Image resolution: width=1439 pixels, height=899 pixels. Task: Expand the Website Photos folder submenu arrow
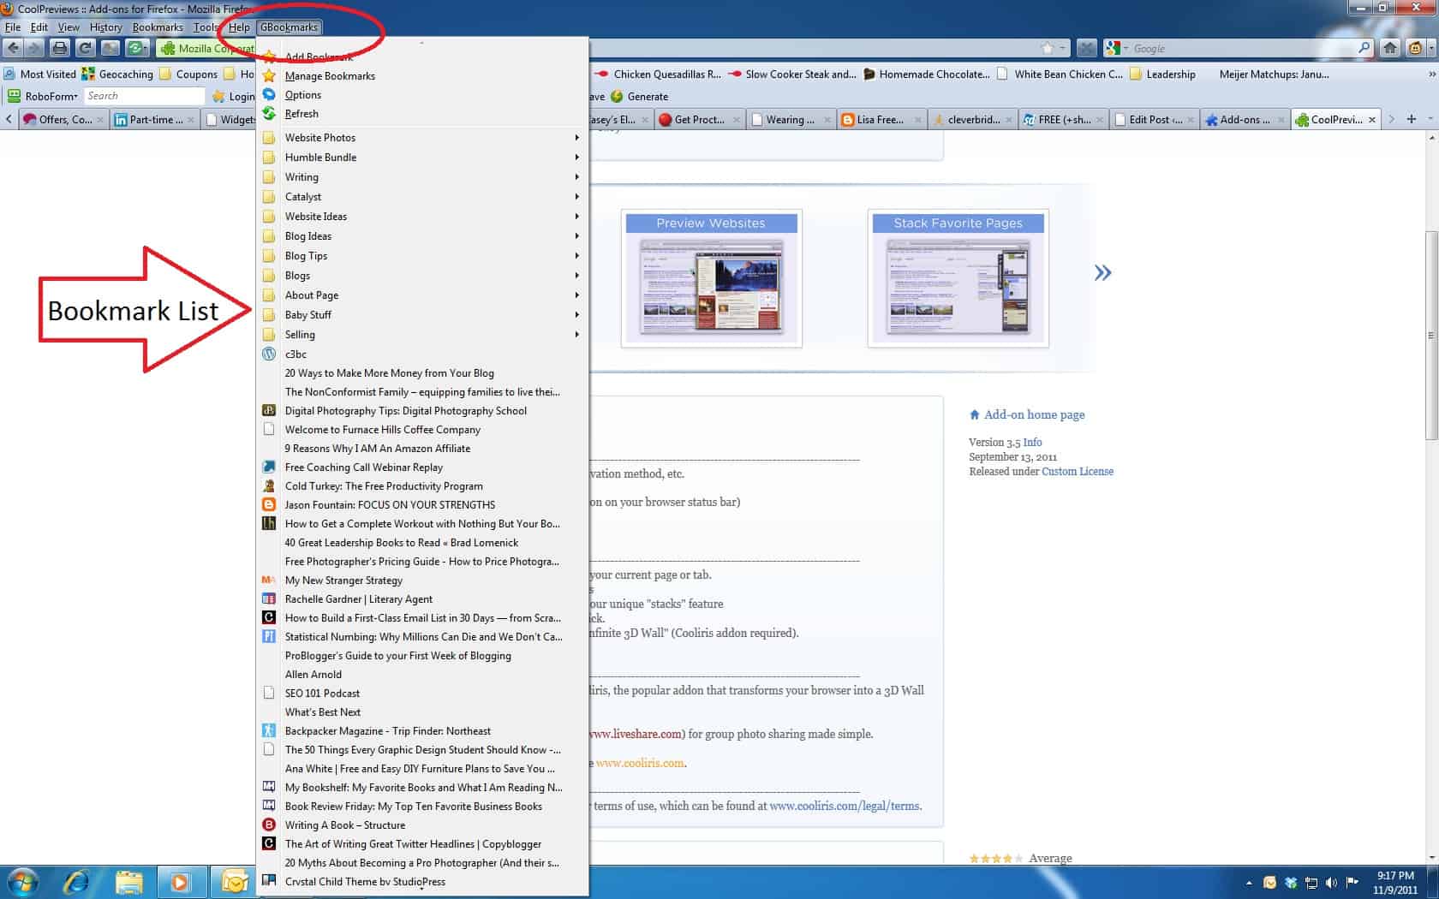[x=577, y=138]
